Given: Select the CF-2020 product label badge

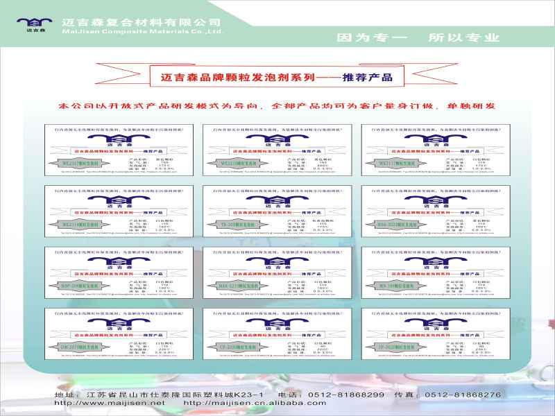Looking at the screenshot, I should coord(396,347).
